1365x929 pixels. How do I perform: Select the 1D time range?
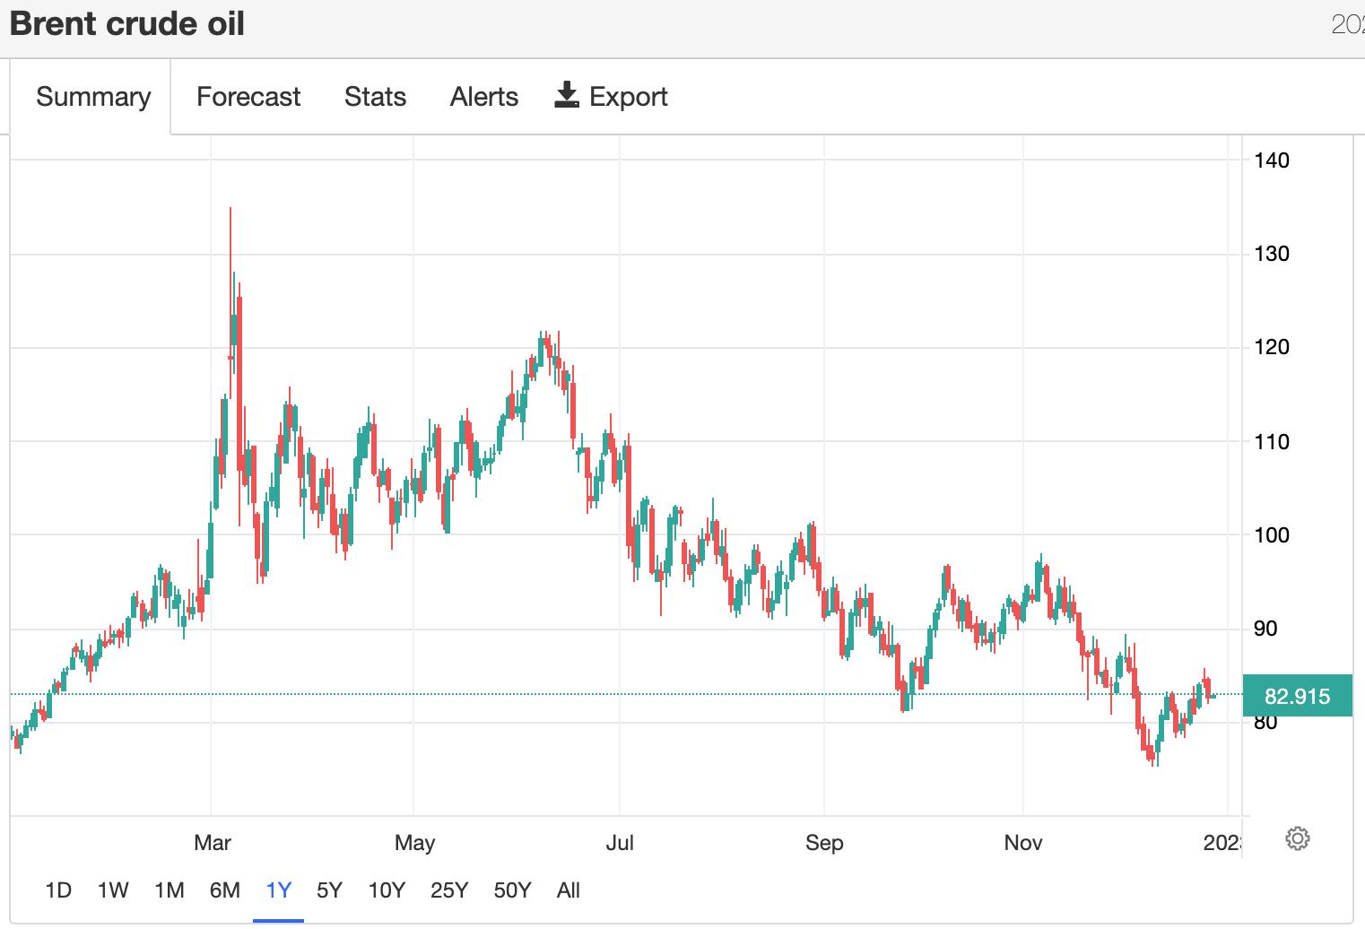tap(58, 890)
